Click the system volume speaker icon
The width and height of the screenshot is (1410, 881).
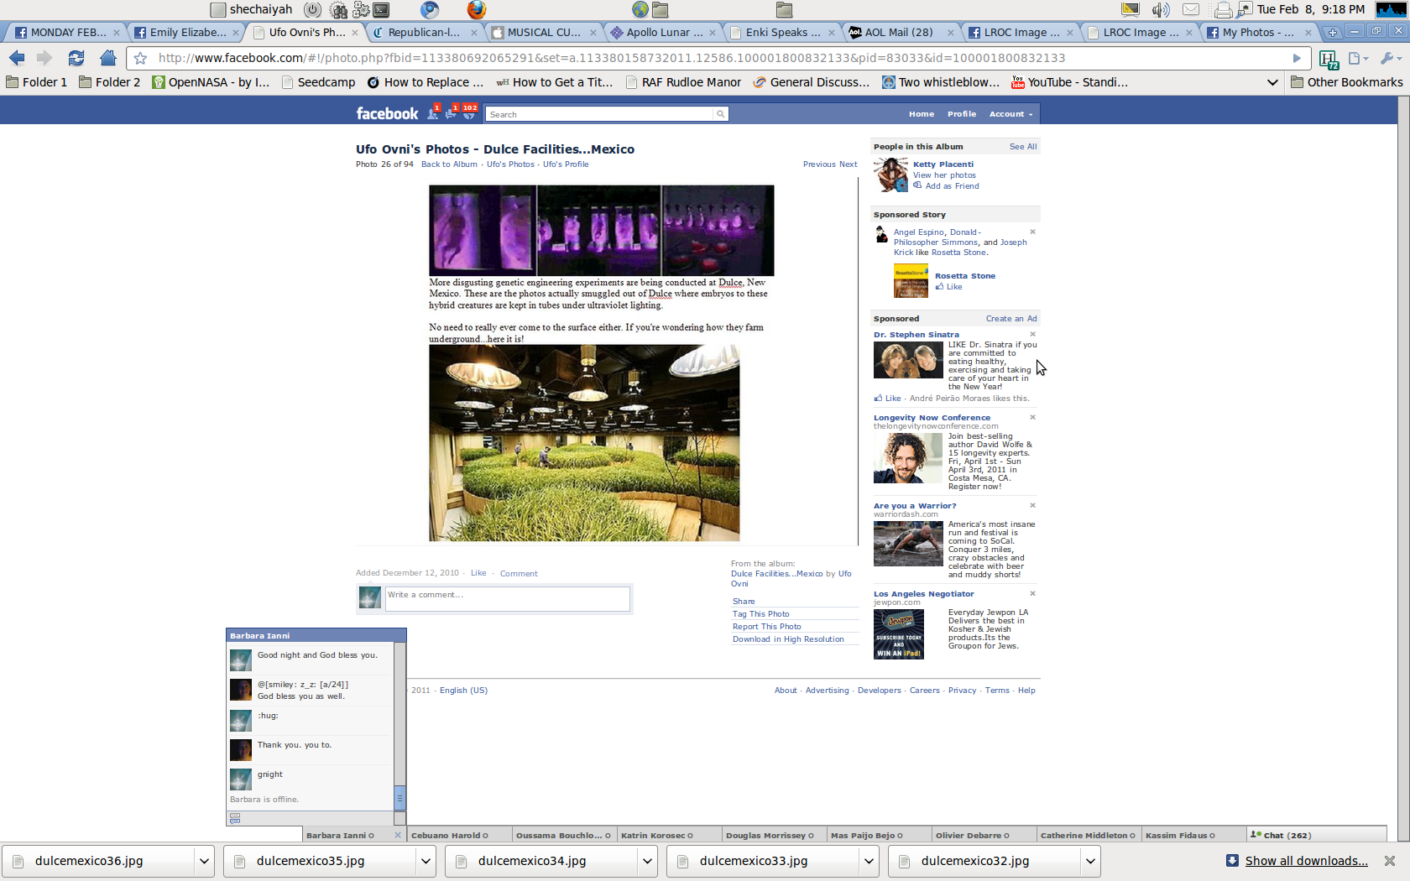click(1160, 9)
